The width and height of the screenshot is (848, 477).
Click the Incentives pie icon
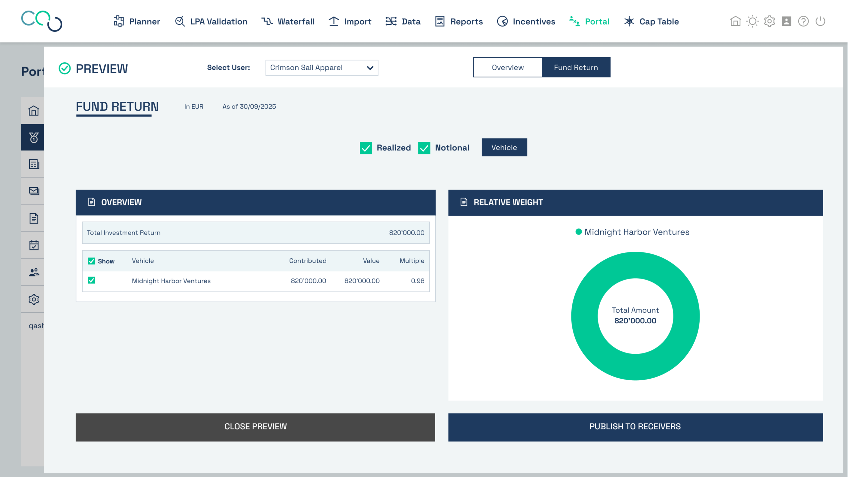click(x=502, y=21)
